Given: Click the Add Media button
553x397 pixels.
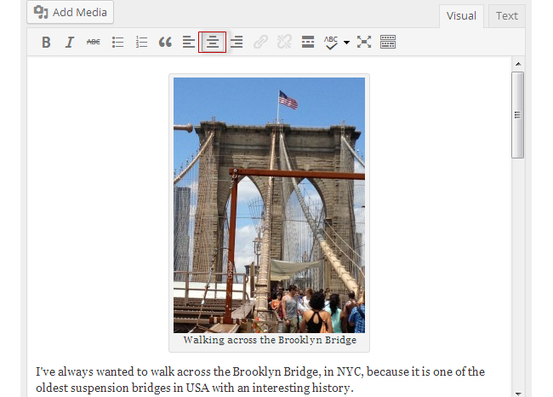Looking at the screenshot, I should tap(70, 12).
